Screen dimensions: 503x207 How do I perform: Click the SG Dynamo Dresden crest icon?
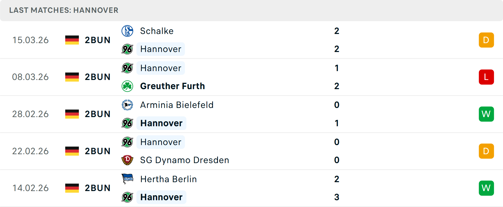point(127,160)
